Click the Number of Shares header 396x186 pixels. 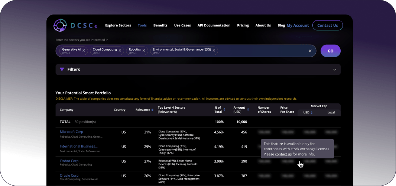pos(264,110)
